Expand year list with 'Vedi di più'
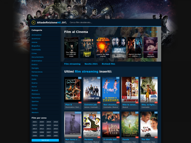The image size is (191, 143). 45,140
